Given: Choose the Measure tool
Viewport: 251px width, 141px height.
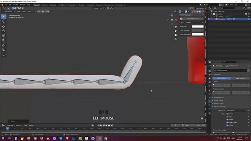Looking at the screenshot, I should click(x=4, y=50).
